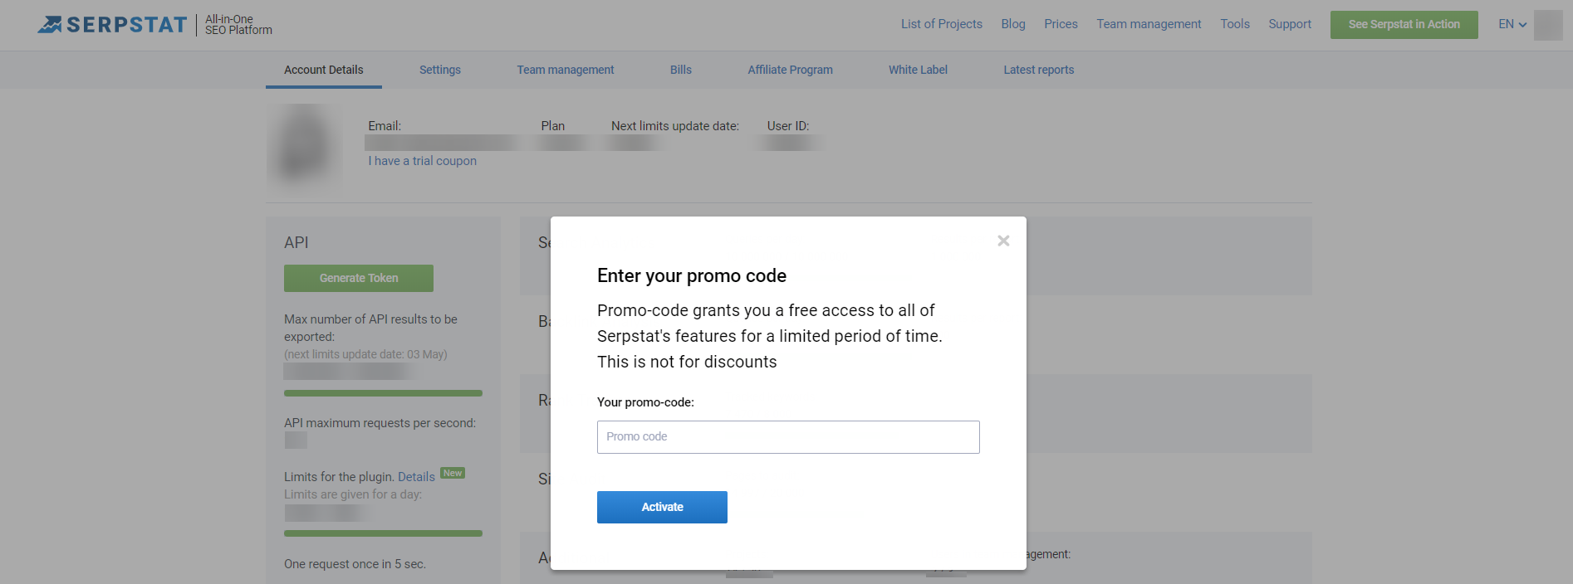Screen dimensions: 1573x584
Task: Click See Serpstat in Action button
Action: 1404,25
